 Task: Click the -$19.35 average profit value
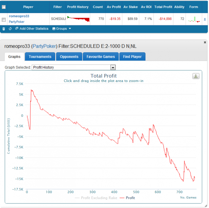click(115, 19)
